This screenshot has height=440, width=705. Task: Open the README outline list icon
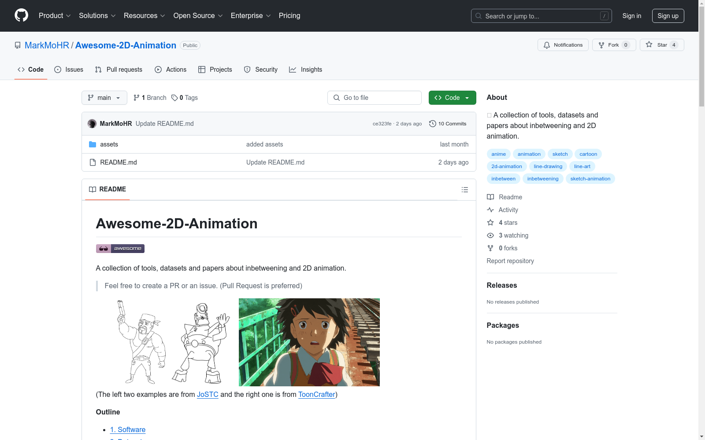(464, 190)
